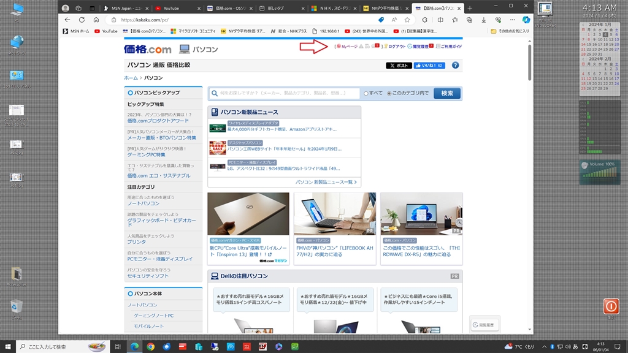Open the Edge settings and more menu
628x353 pixels.
512,20
